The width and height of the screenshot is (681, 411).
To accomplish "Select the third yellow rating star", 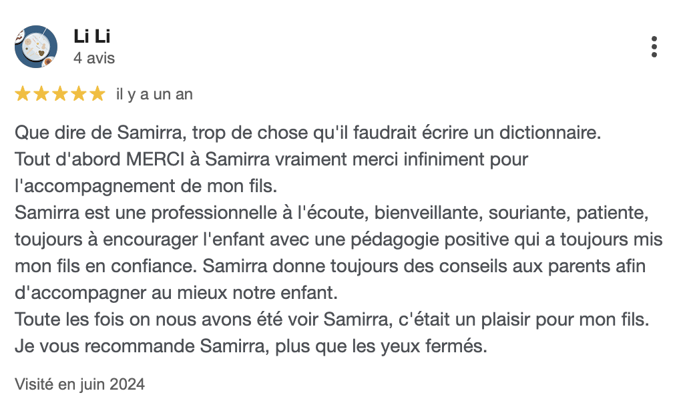I will [x=60, y=94].
